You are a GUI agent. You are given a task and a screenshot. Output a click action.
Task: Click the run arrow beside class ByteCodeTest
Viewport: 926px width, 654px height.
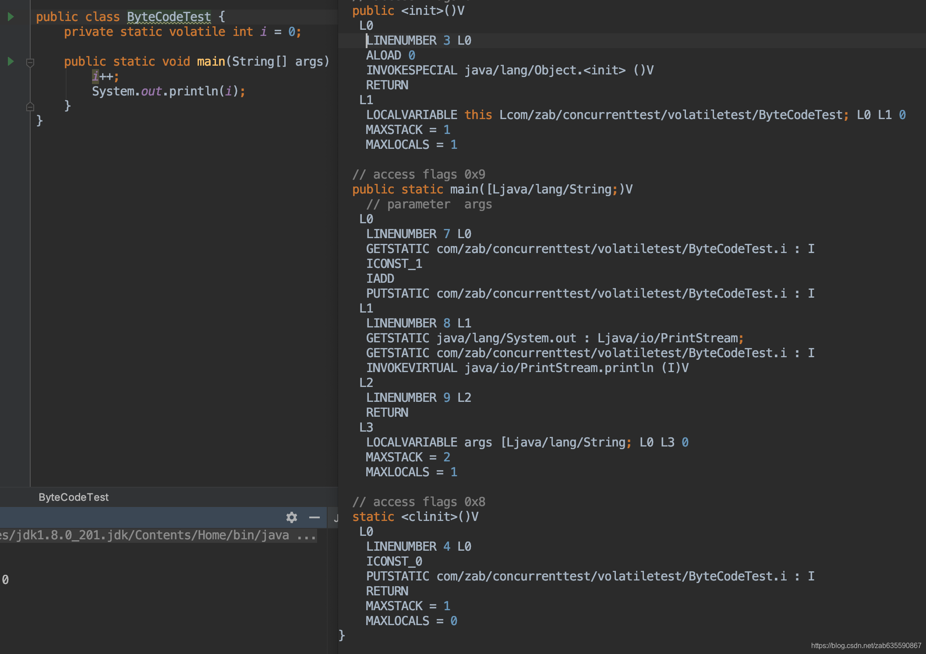click(11, 17)
